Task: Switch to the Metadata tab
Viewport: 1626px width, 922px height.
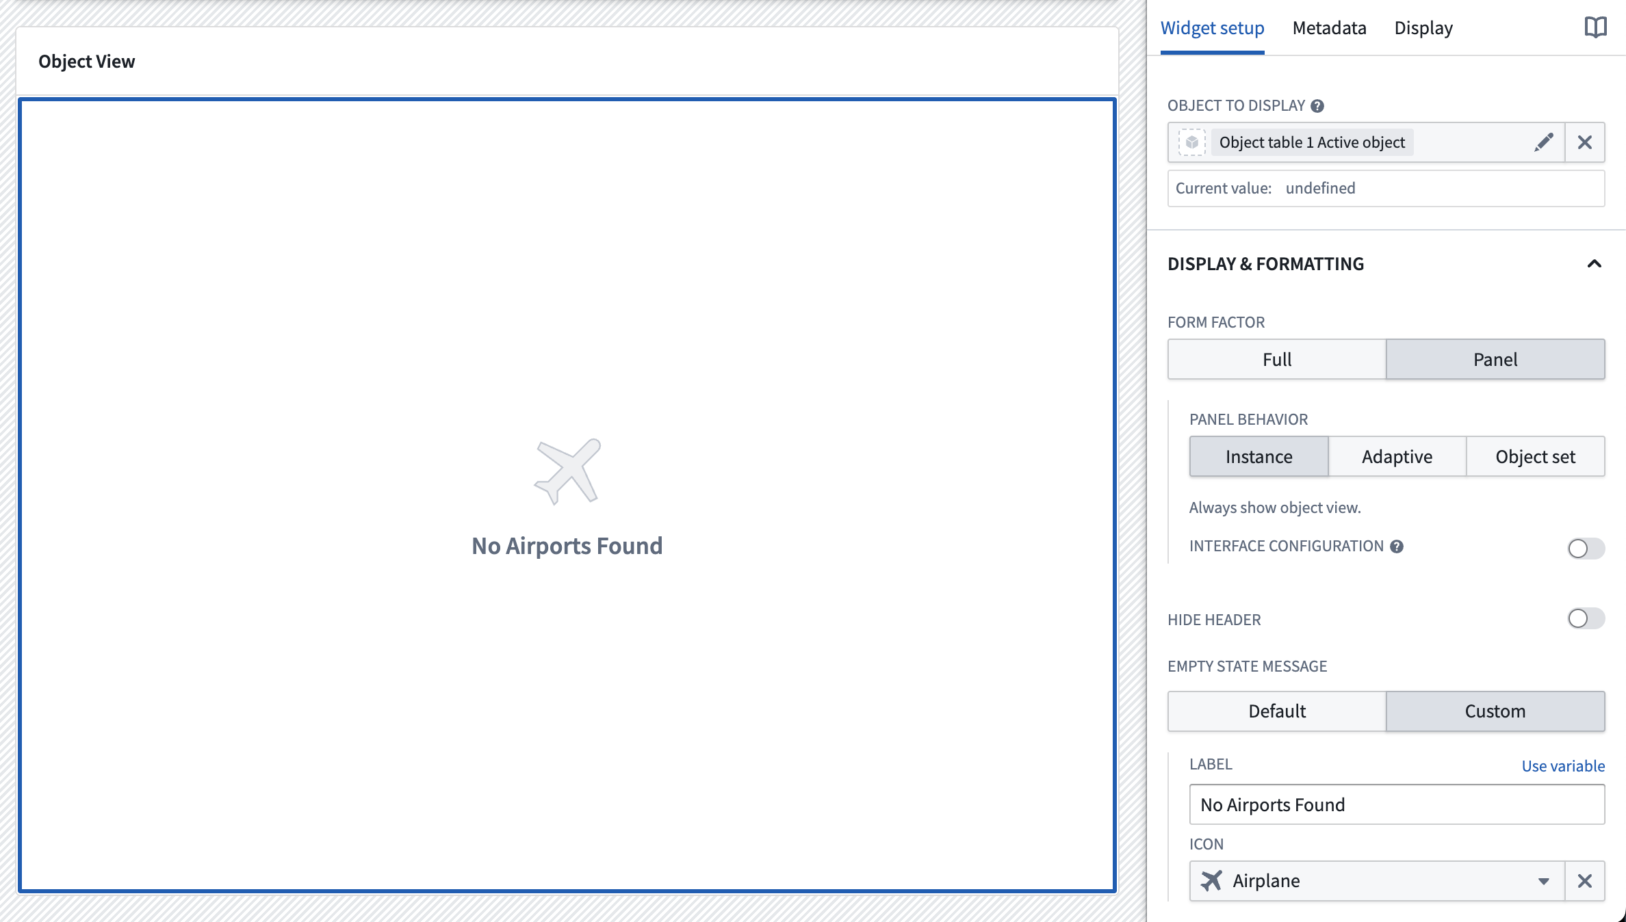Action: pyautogui.click(x=1329, y=27)
